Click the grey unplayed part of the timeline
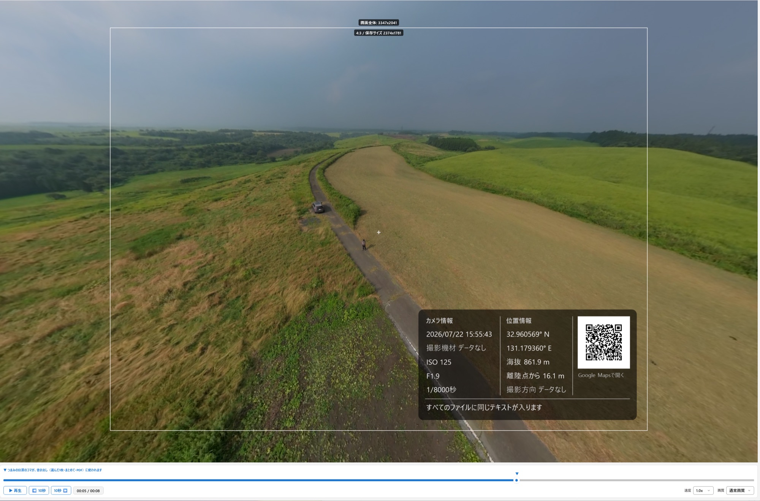The width and height of the screenshot is (760, 501). point(636,480)
